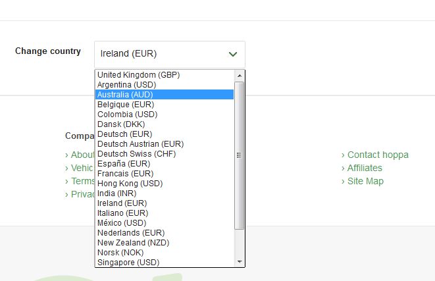Choose Deutsch (EUR) option

tap(165, 134)
